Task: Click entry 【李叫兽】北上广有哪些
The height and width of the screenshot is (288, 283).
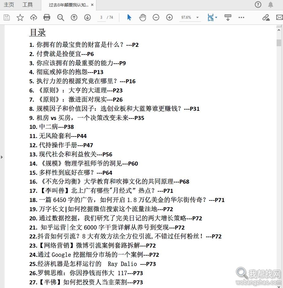Action: tap(101, 191)
